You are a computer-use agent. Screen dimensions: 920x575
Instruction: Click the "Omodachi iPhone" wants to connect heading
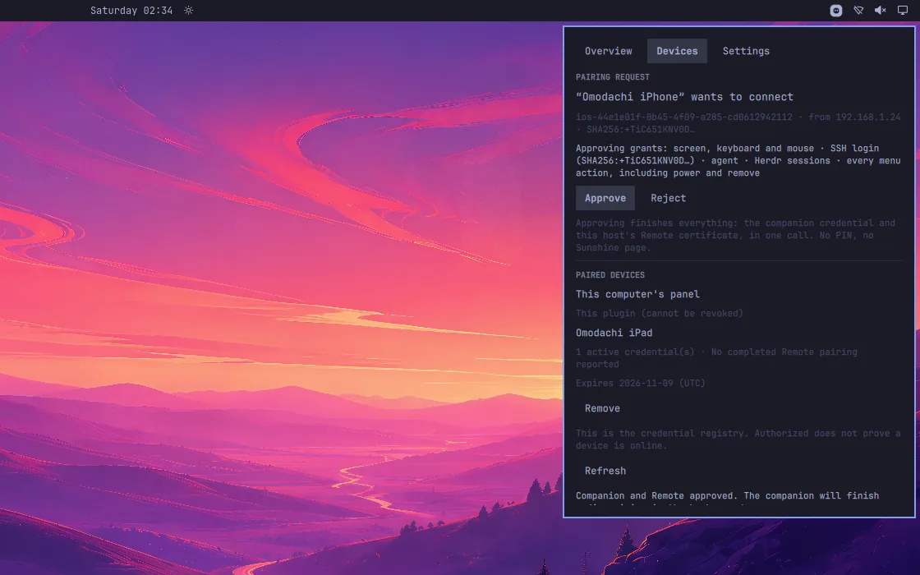(x=684, y=98)
